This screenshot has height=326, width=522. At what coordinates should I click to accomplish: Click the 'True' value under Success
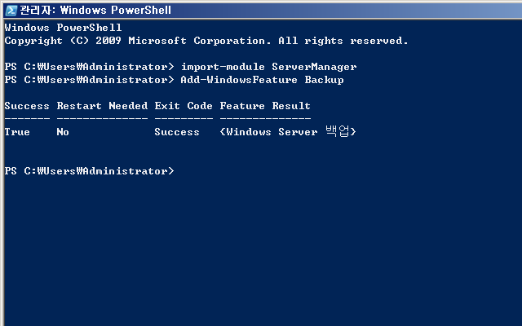tap(17, 132)
